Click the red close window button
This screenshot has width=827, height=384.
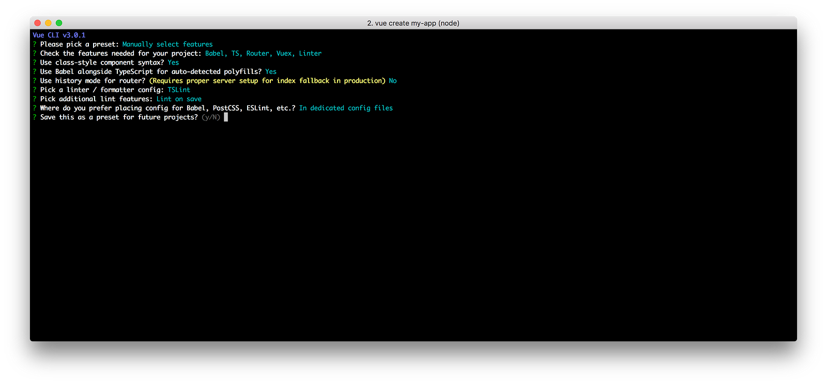tap(38, 23)
